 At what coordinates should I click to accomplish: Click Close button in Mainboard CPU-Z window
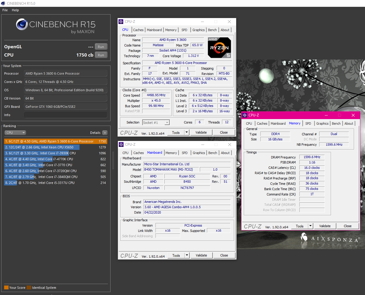pos(224,255)
